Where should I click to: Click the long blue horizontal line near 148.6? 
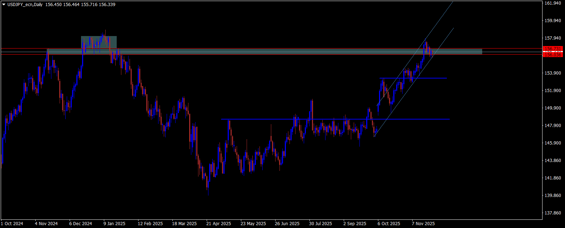coord(335,119)
